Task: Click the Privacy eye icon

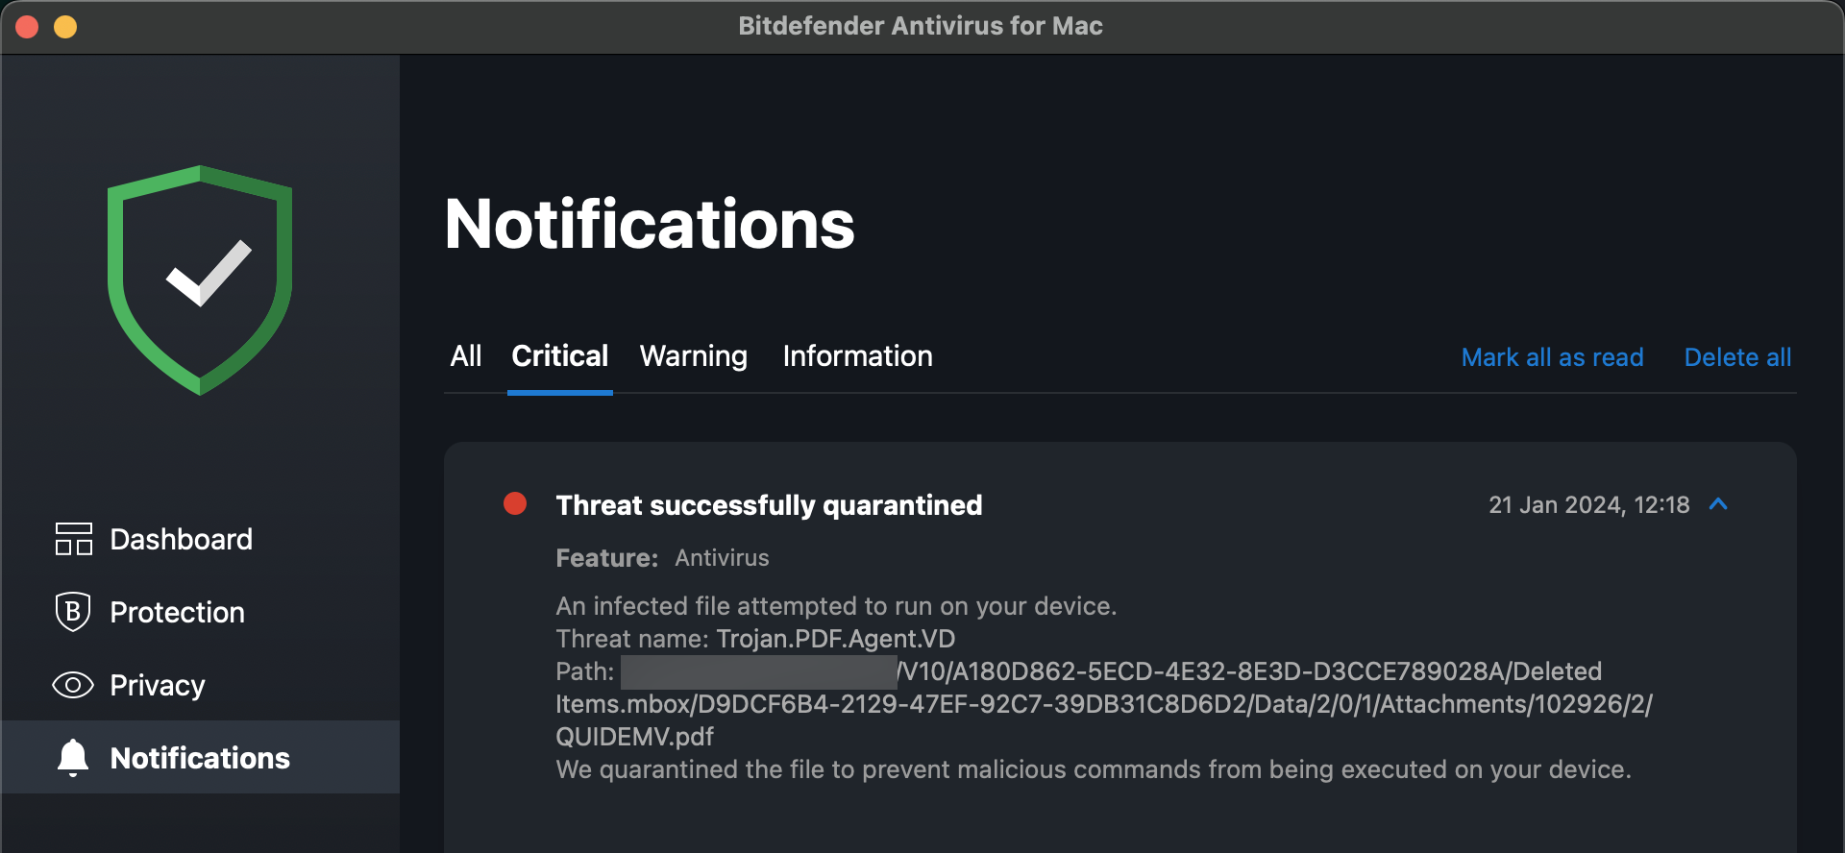Action: pos(73,685)
